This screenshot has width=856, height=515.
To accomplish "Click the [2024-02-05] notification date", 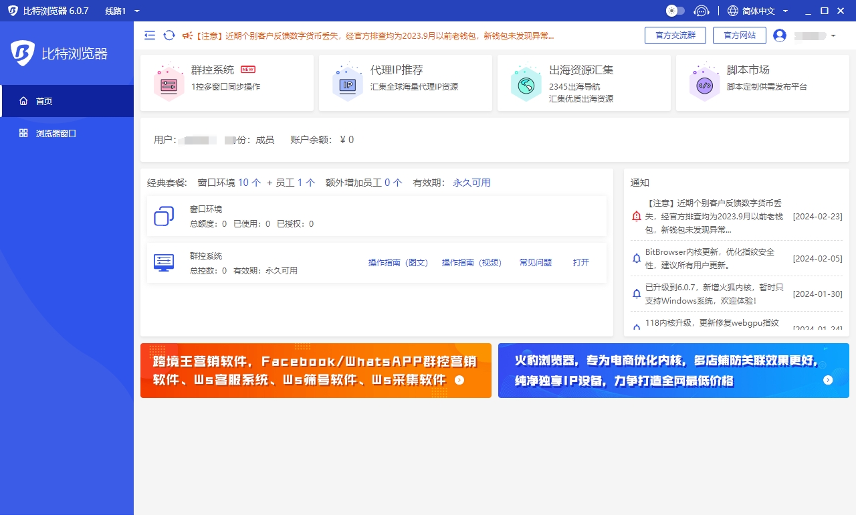I will pyautogui.click(x=817, y=258).
